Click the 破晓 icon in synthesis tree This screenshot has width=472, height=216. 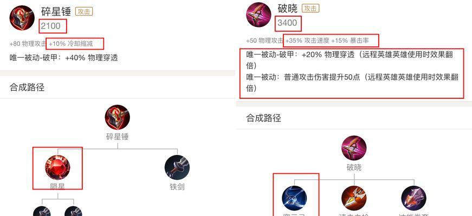[354, 148]
